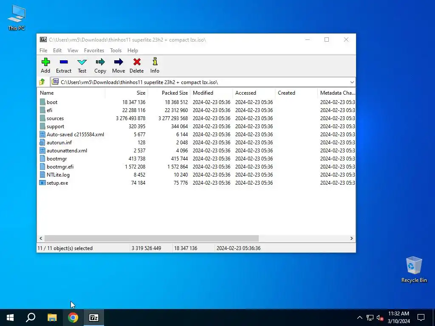Open Info with the yellow i icon

pos(155,62)
